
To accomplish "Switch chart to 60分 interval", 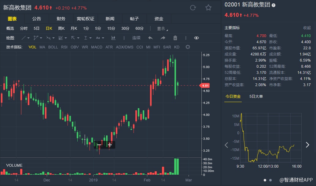I will pyautogui.click(x=139, y=28).
